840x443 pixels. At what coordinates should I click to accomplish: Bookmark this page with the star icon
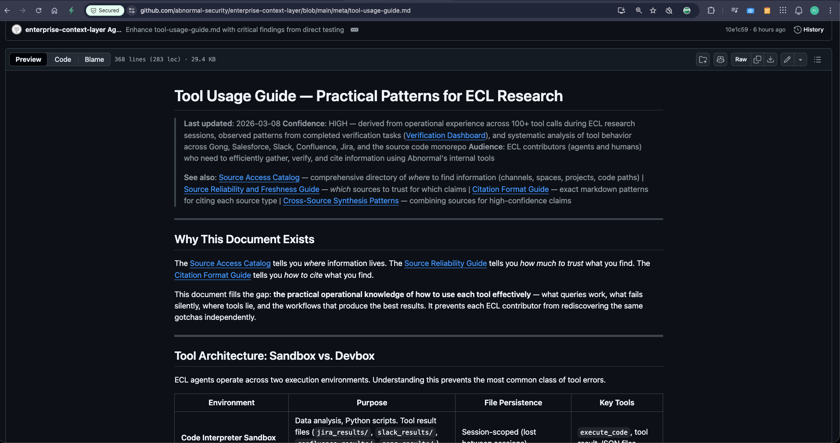[x=653, y=11]
